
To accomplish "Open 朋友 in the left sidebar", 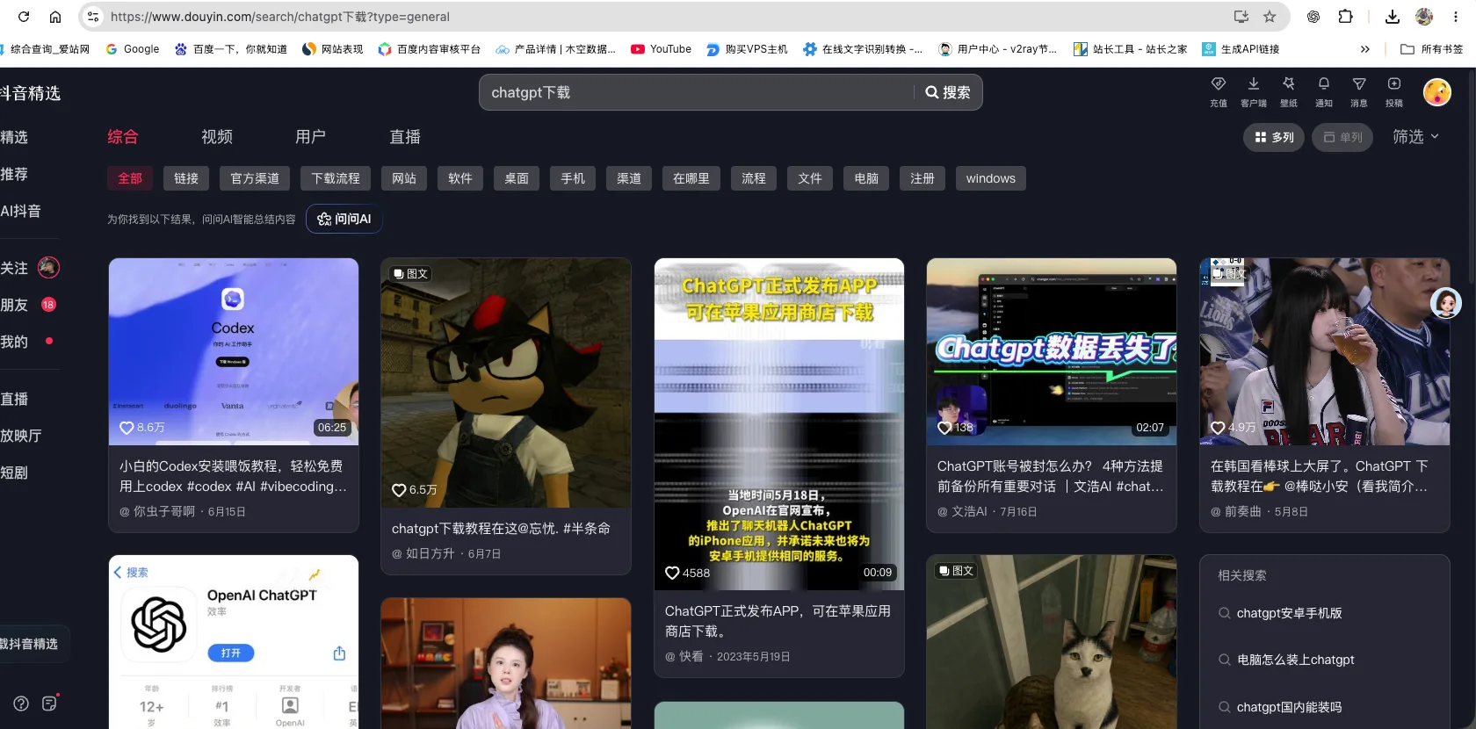I will coord(14,305).
